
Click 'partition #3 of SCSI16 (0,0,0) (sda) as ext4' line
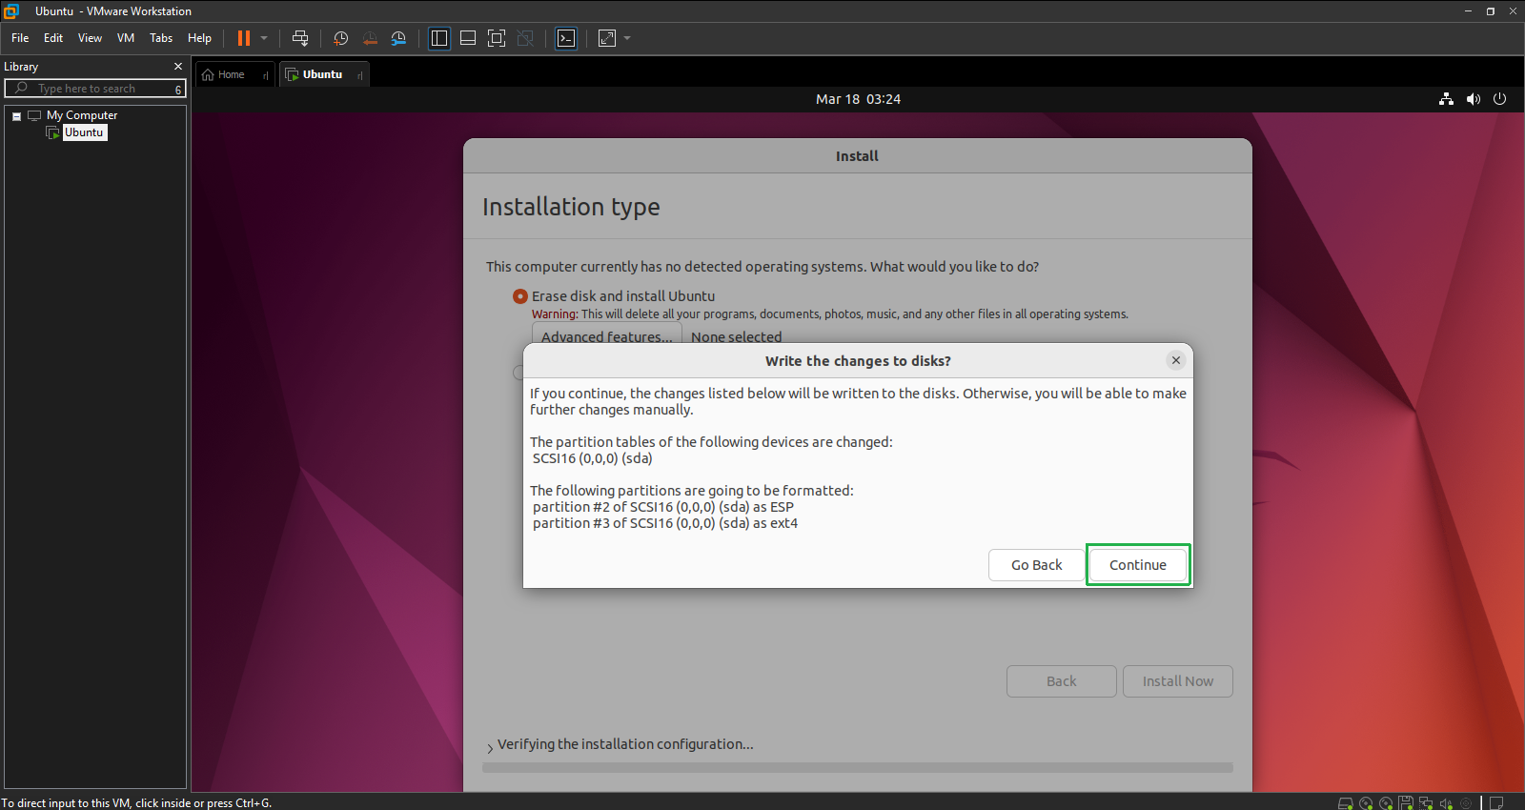[x=665, y=523]
